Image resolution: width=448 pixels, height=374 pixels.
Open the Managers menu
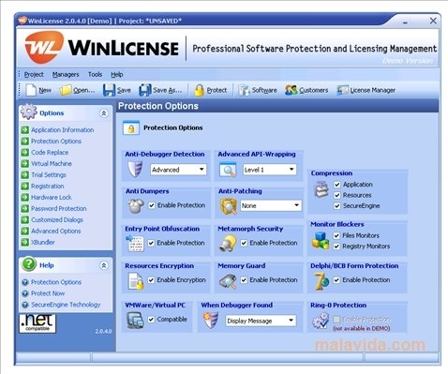tap(66, 74)
